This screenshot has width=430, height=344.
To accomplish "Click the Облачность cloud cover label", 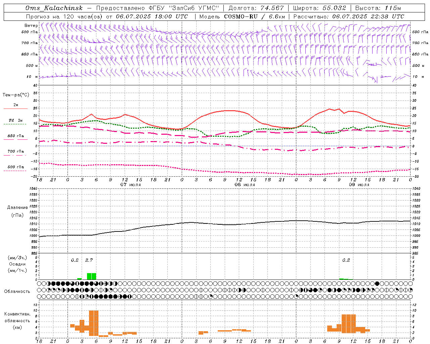I will coord(17,292).
